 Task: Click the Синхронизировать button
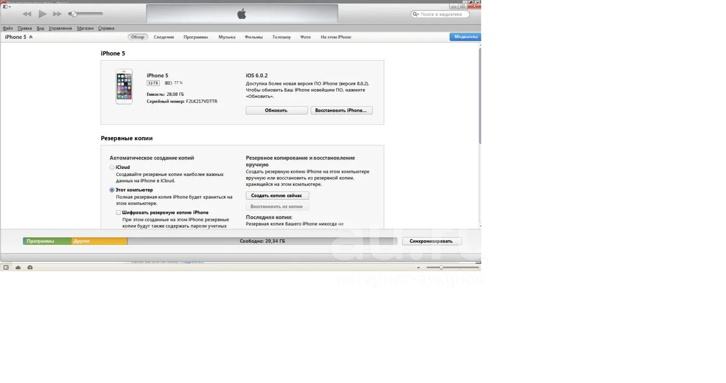coord(431,241)
